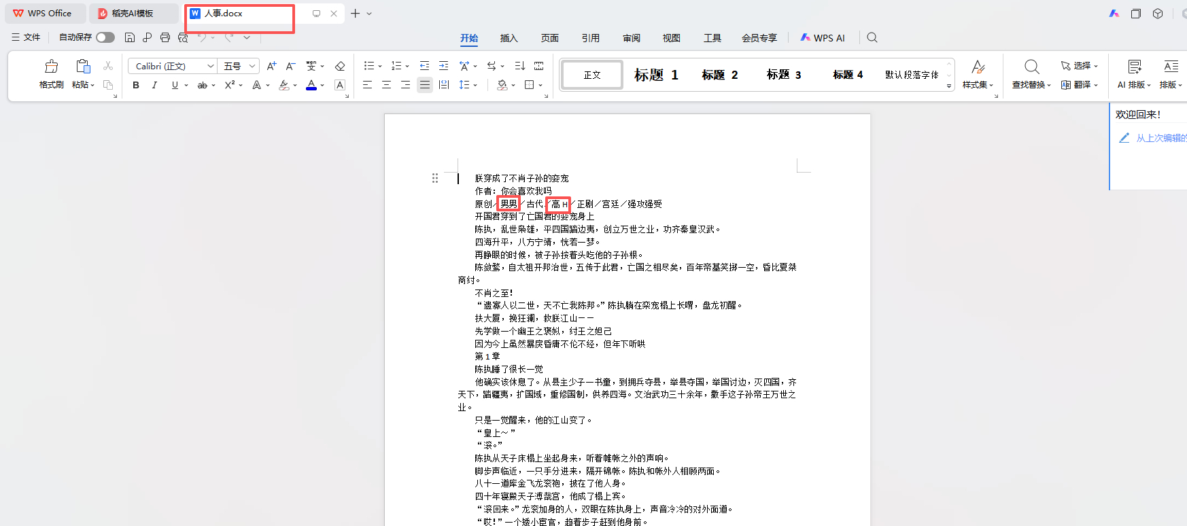Open the numbered list dropdown arrow
Image resolution: width=1187 pixels, height=526 pixels.
pyautogui.click(x=407, y=67)
